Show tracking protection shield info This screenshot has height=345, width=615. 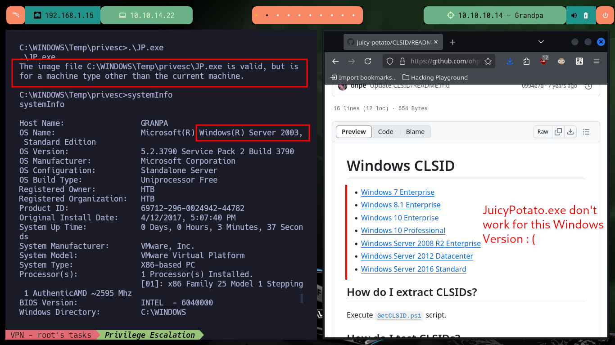click(390, 61)
